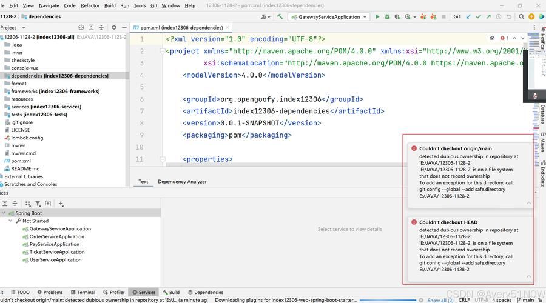Image resolution: width=546 pixels, height=303 pixels.
Task: Select OrderServiceApplication in Services tree
Action: 56,236
